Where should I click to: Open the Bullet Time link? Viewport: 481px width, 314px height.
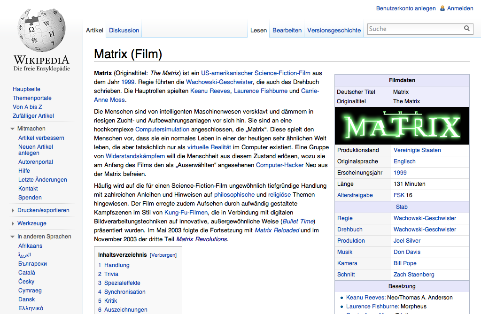298,222
